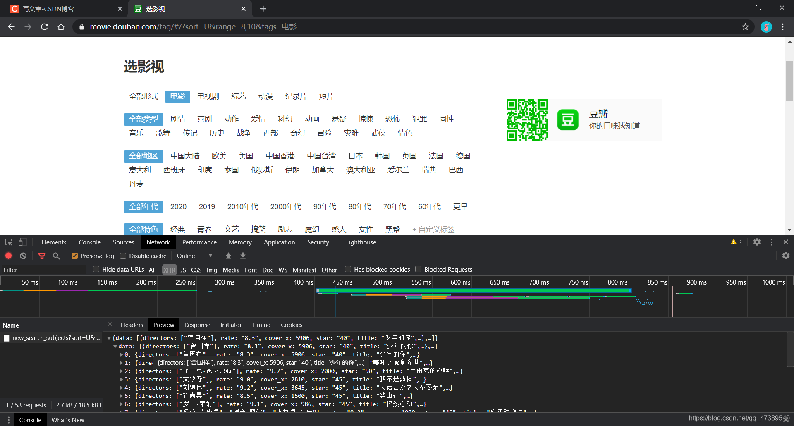Toggle Preserve log checkbox
The image size is (794, 426).
pos(74,256)
